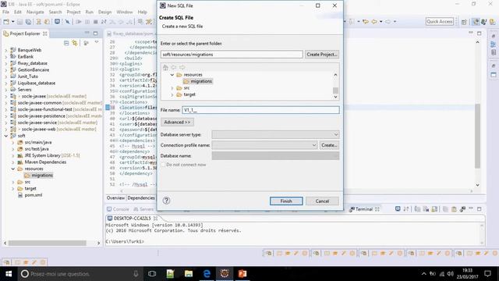Maximize the Terminal panel
Screen dimensions: 499x281
coord(480,208)
